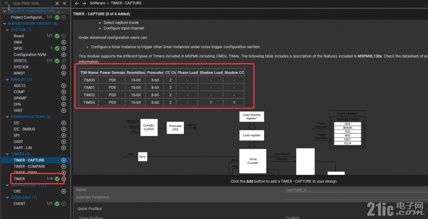
Task: Click the Shadow Load column header
Action: click(x=211, y=73)
